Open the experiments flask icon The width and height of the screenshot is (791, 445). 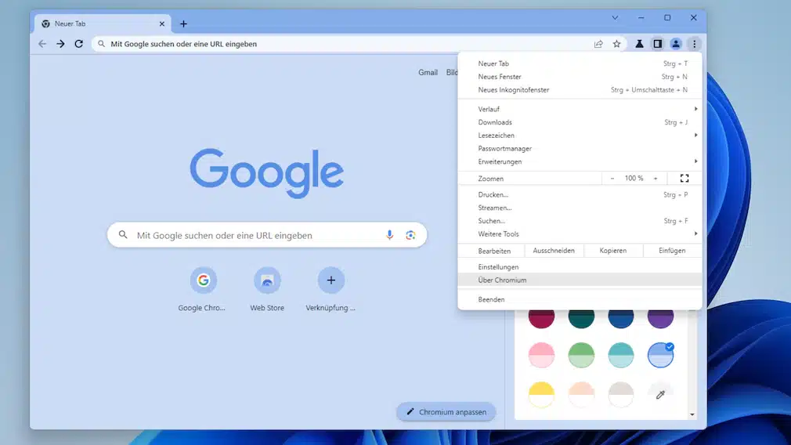639,44
